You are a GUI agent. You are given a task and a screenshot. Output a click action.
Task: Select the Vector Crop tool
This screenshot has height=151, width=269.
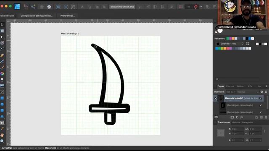[x=2, y=92]
